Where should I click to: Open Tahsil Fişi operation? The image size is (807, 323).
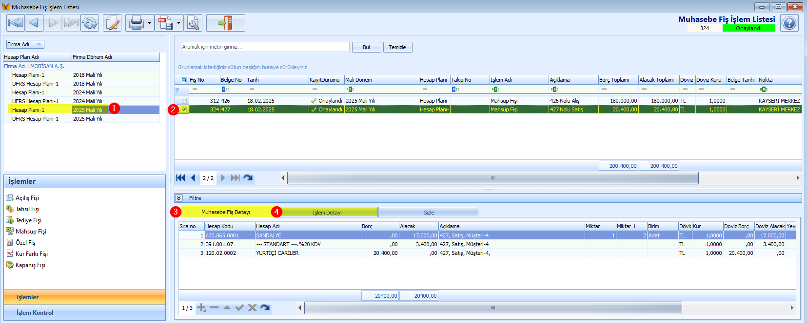pyautogui.click(x=22, y=209)
